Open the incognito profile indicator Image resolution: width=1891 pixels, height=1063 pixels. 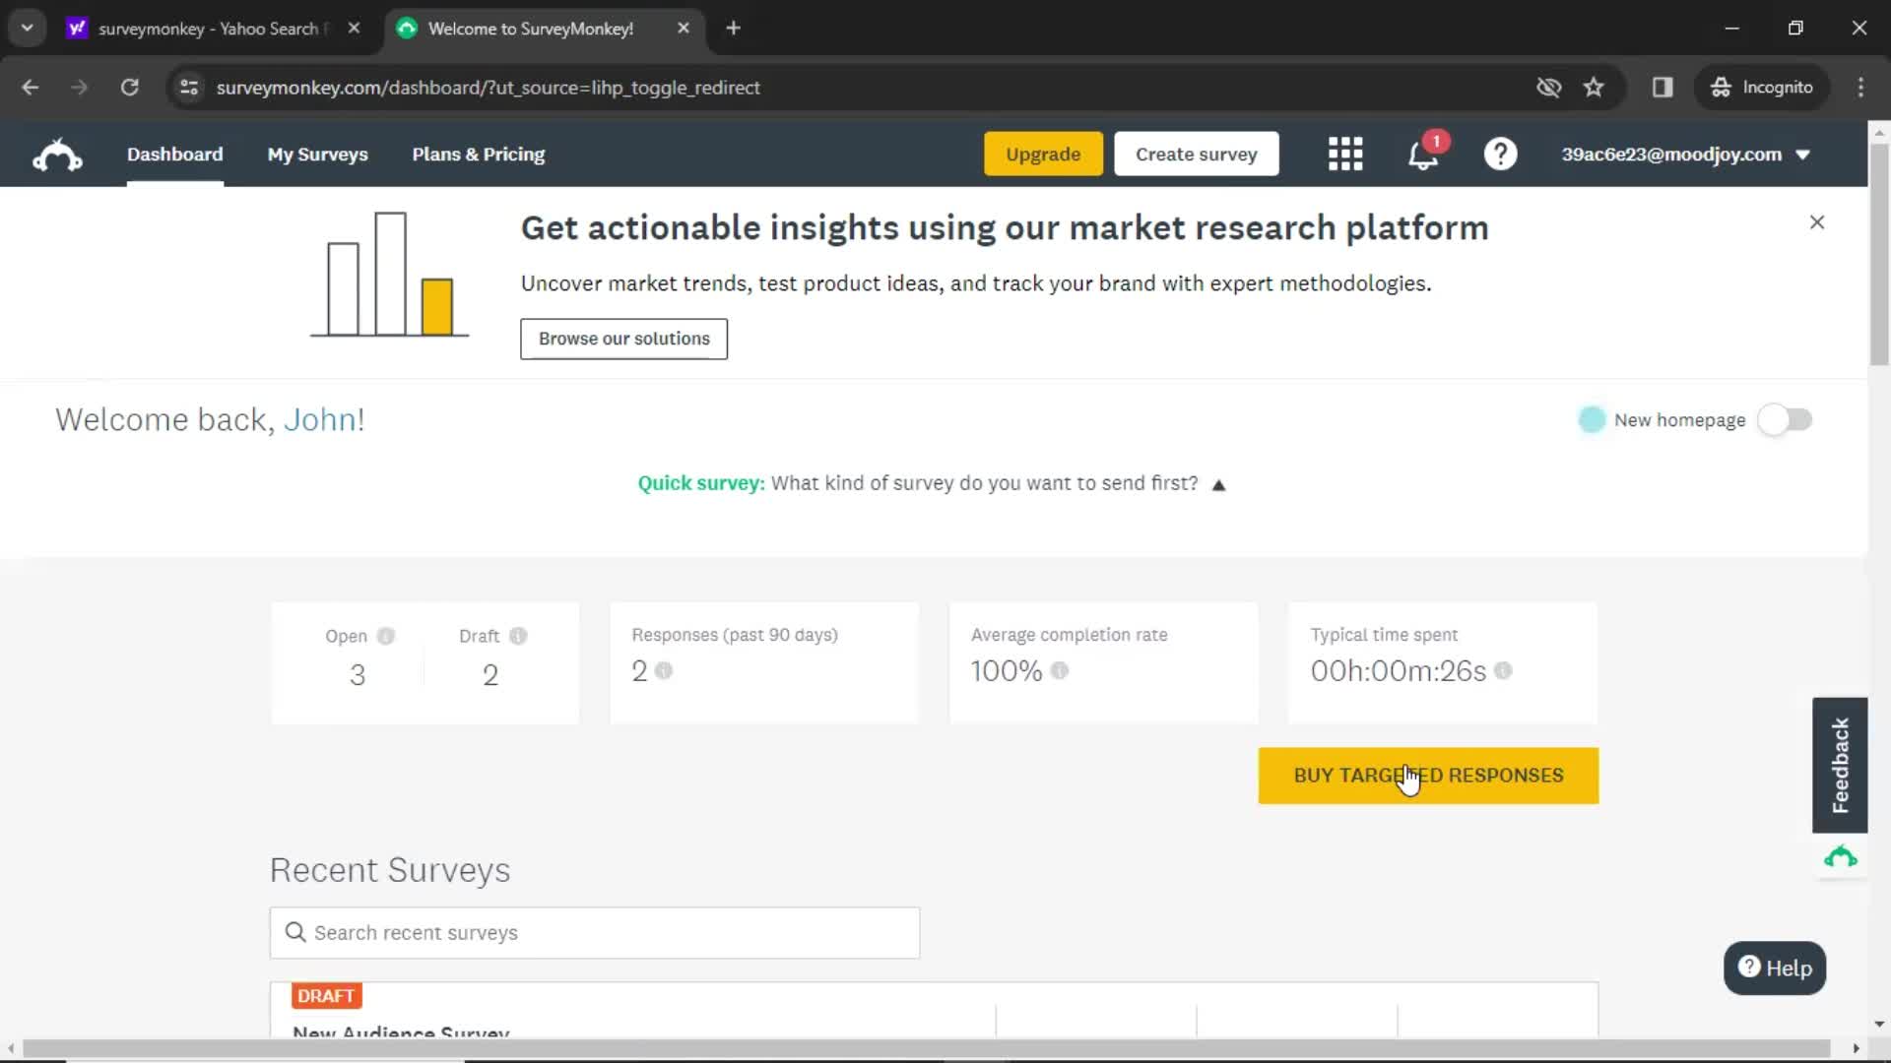click(1762, 87)
